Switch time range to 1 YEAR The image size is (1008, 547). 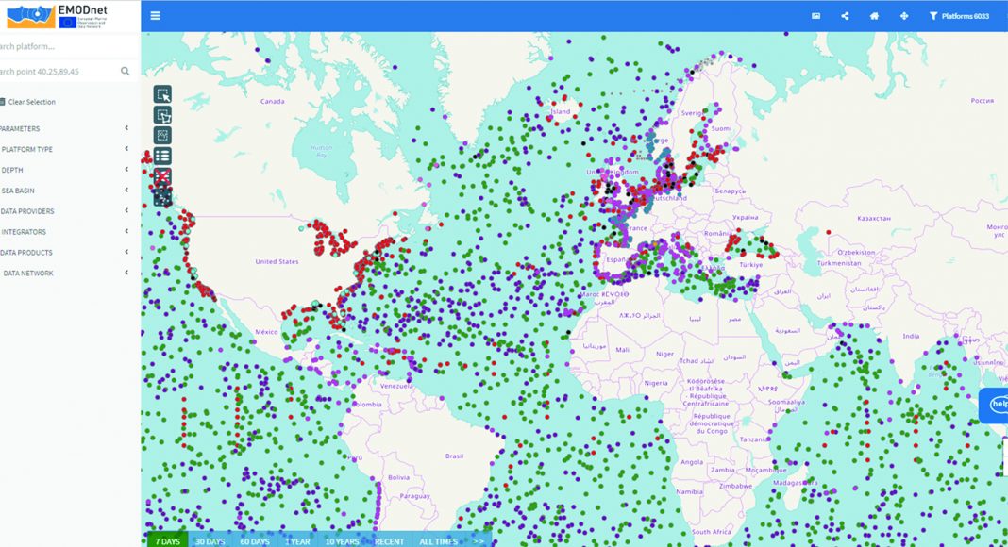[x=297, y=541]
